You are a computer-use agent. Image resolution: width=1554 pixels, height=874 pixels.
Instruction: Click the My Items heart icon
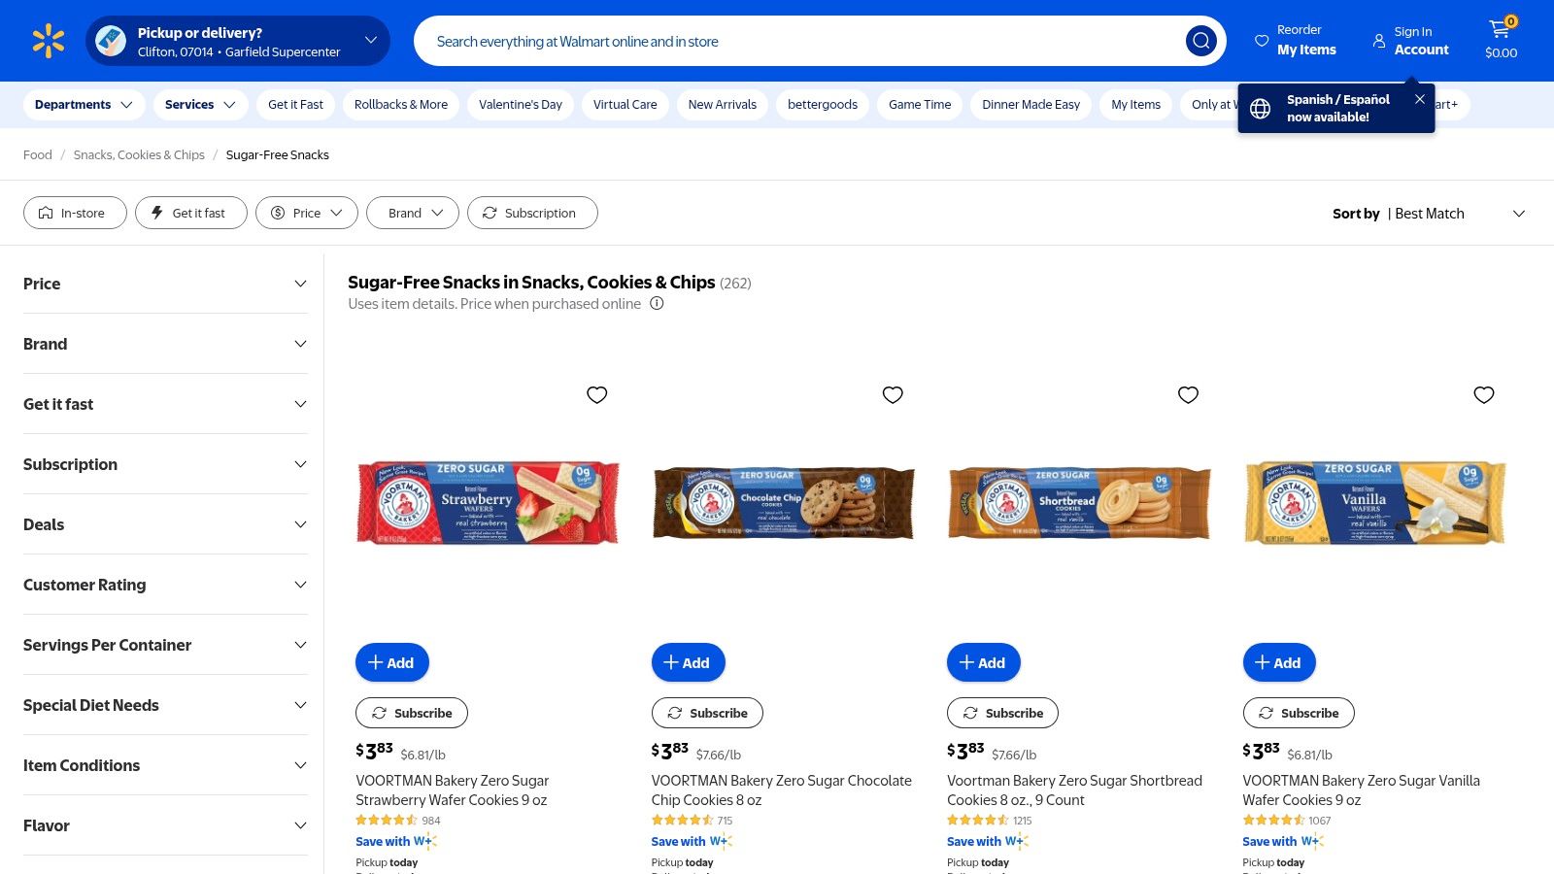(x=1261, y=40)
